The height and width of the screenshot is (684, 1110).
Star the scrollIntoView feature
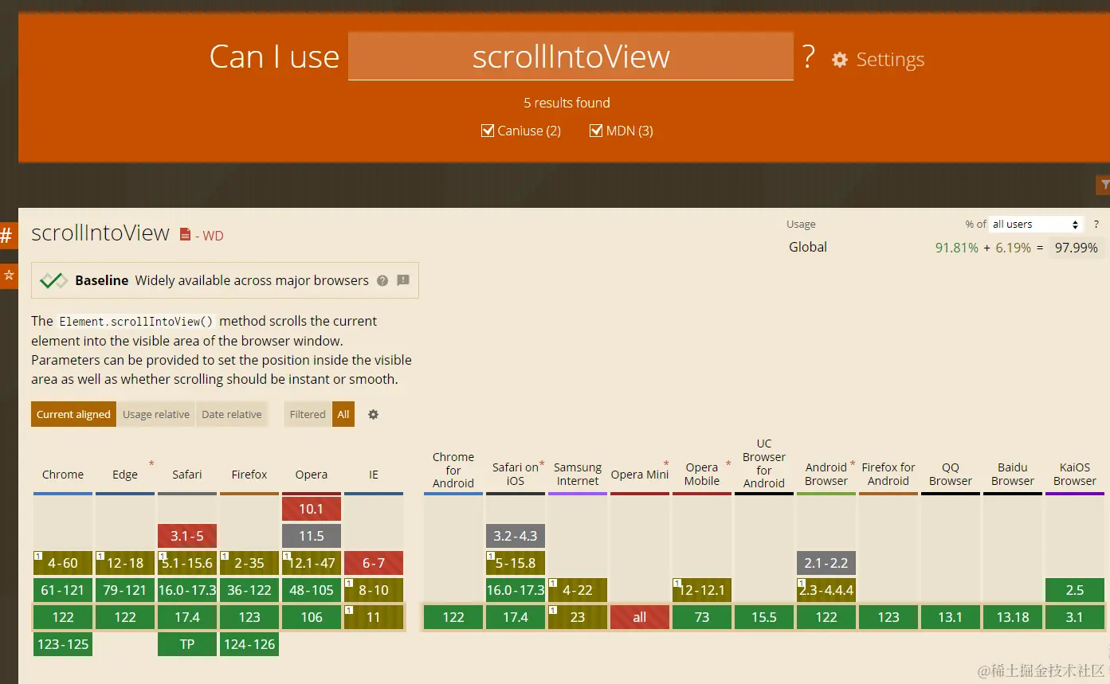(9, 276)
